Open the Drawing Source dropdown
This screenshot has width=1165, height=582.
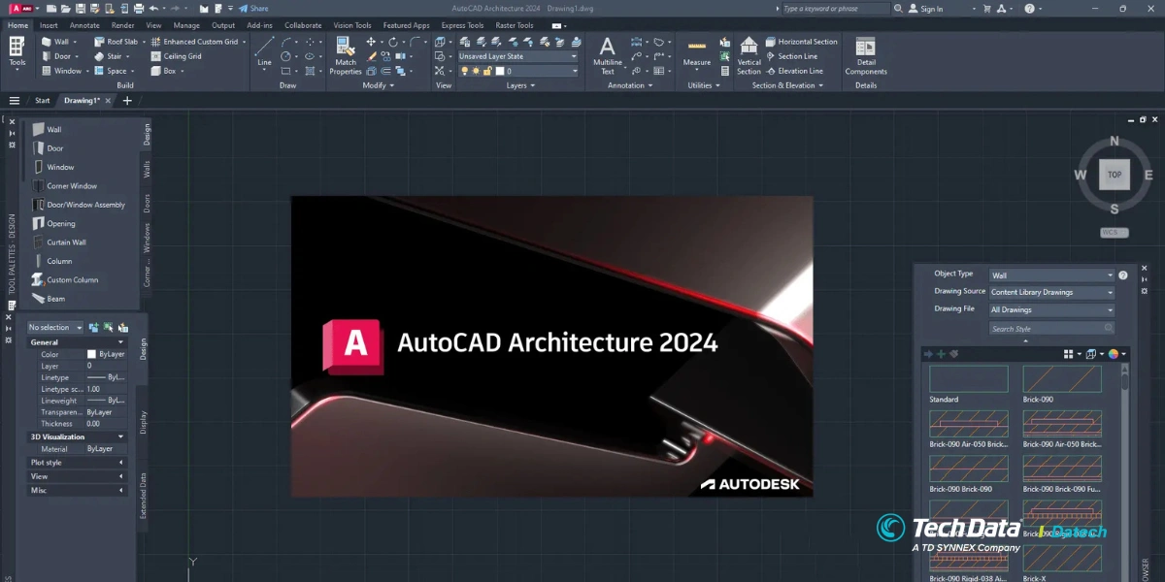pos(1051,292)
